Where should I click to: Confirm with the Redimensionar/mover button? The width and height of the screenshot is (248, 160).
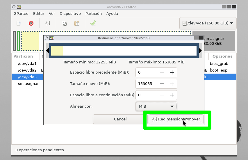pos(176,119)
